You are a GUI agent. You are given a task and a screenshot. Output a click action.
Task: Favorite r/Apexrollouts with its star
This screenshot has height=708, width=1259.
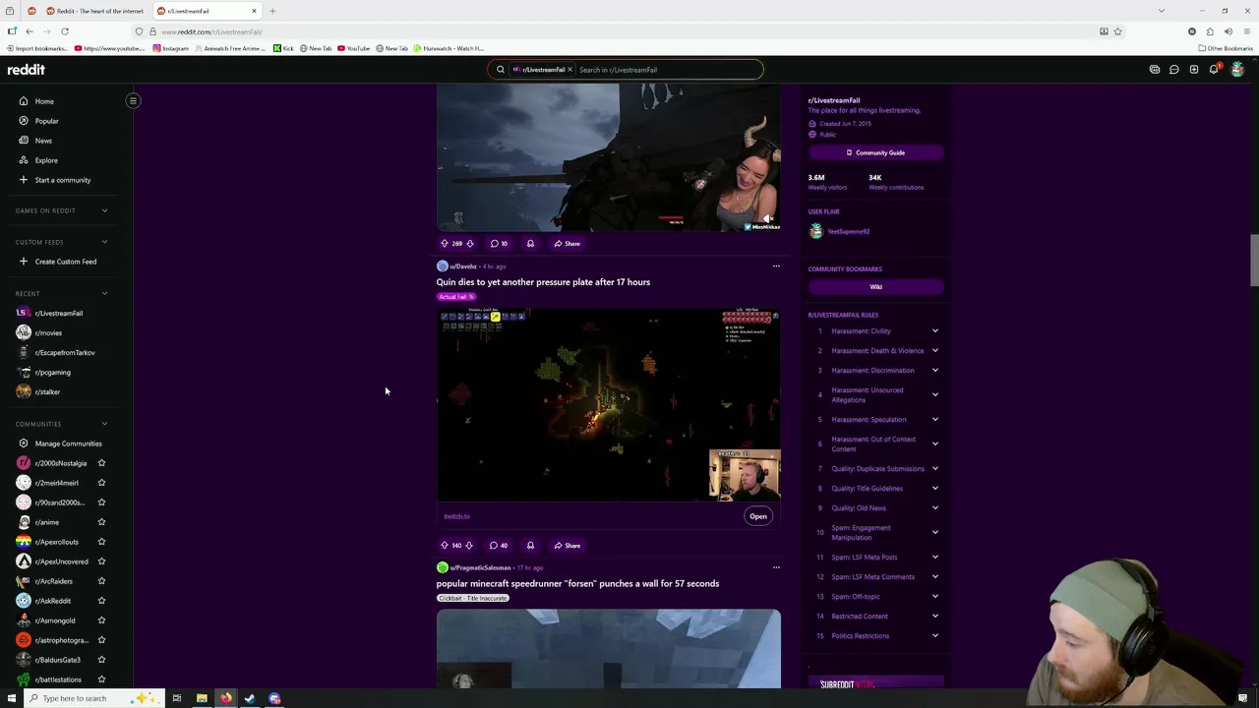click(x=101, y=542)
